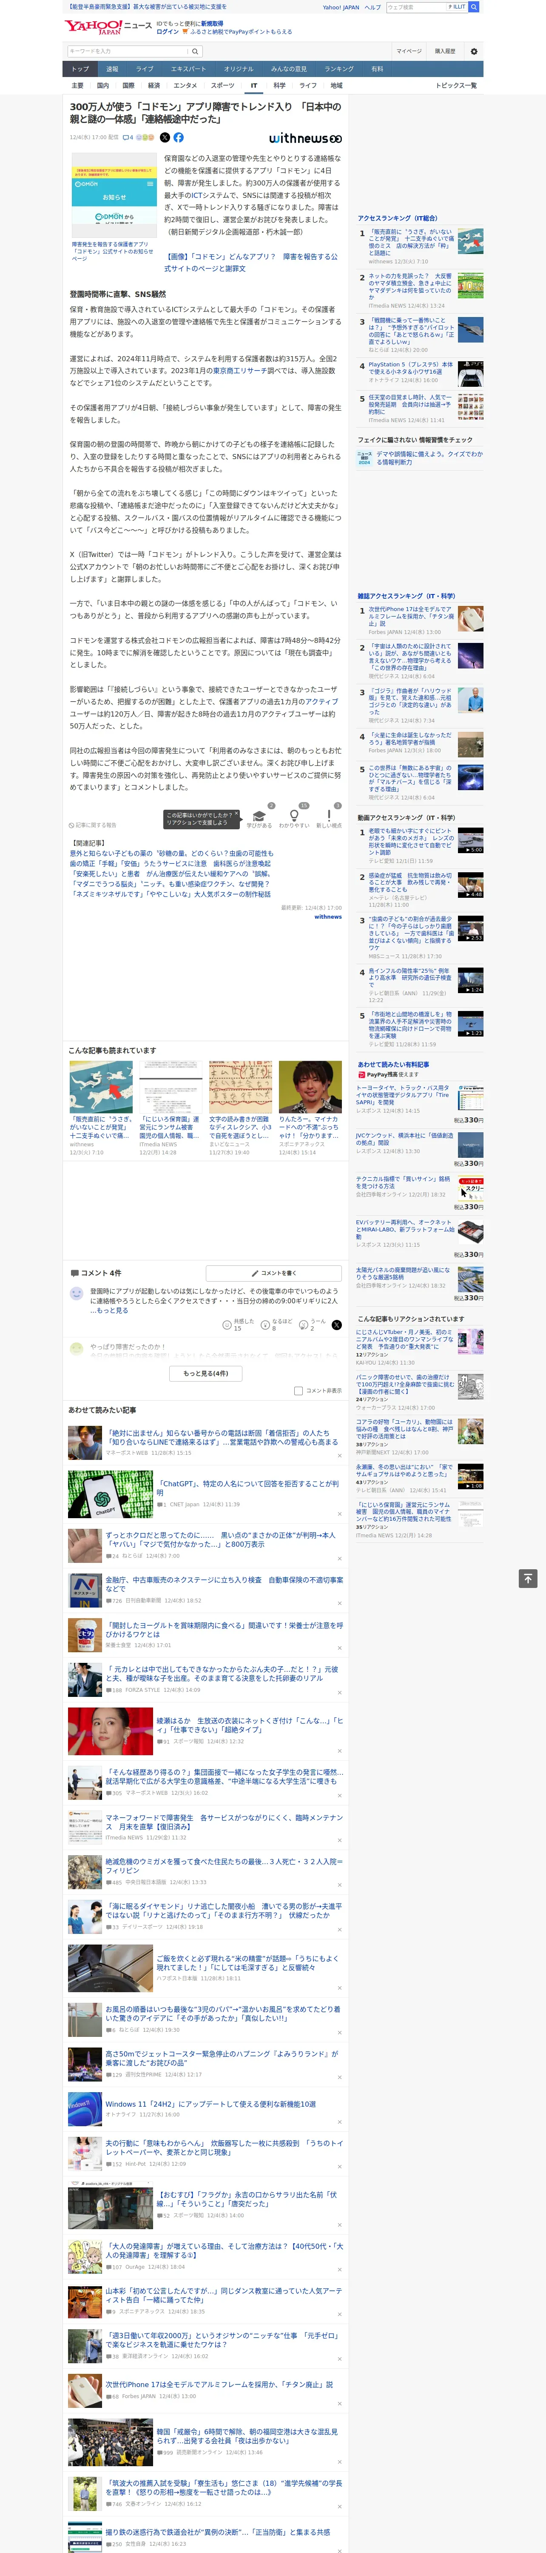Viewport: 546px width, 2553px height.
Task: Click the ヘルプ link at top
Action: pyautogui.click(x=372, y=7)
